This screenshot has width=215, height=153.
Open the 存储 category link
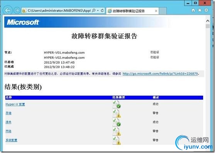8,113
